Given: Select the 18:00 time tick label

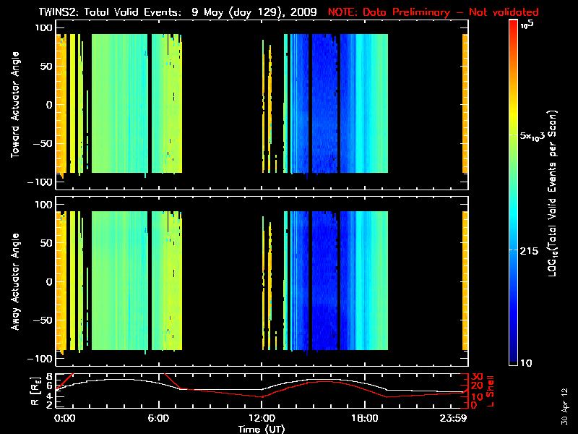Looking at the screenshot, I should coord(363,419).
